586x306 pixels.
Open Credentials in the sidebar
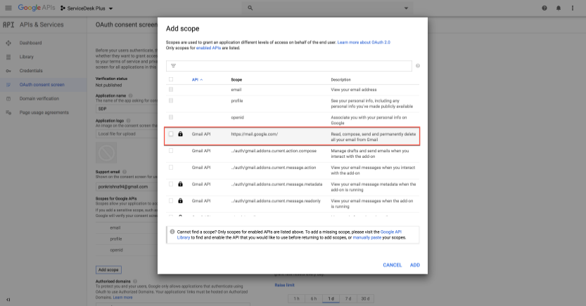pos(30,70)
